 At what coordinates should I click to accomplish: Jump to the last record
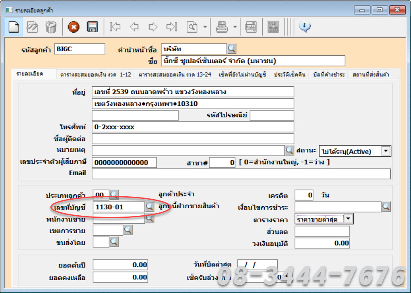[172, 27]
